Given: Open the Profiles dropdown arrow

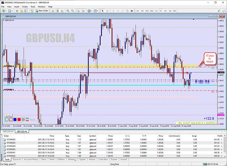Looking at the screenshot, I should pyautogui.click(x=12, y=11).
